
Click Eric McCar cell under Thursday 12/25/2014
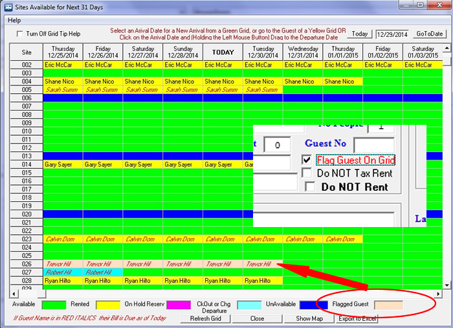[63, 65]
